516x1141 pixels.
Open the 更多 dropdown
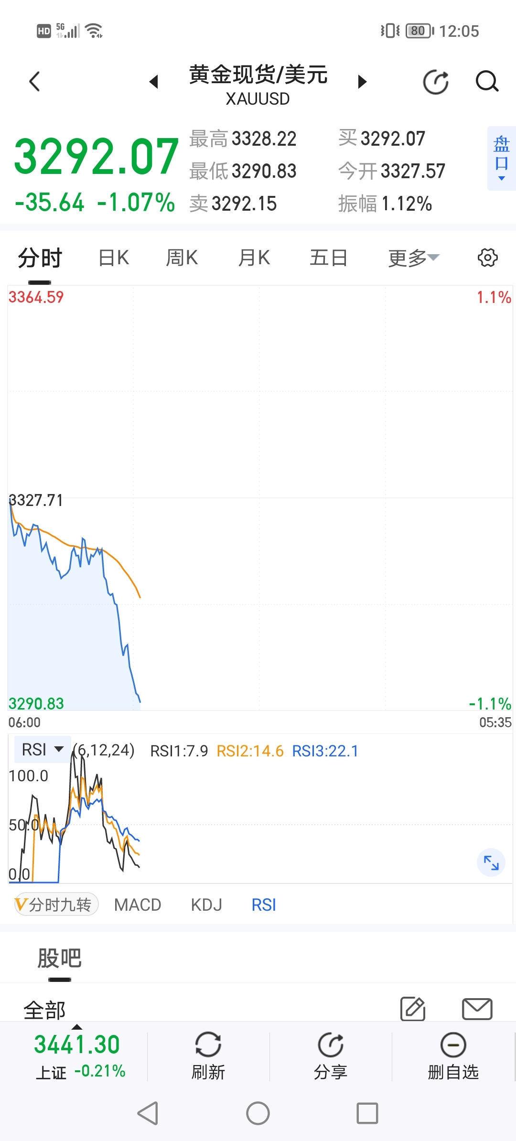tap(413, 258)
